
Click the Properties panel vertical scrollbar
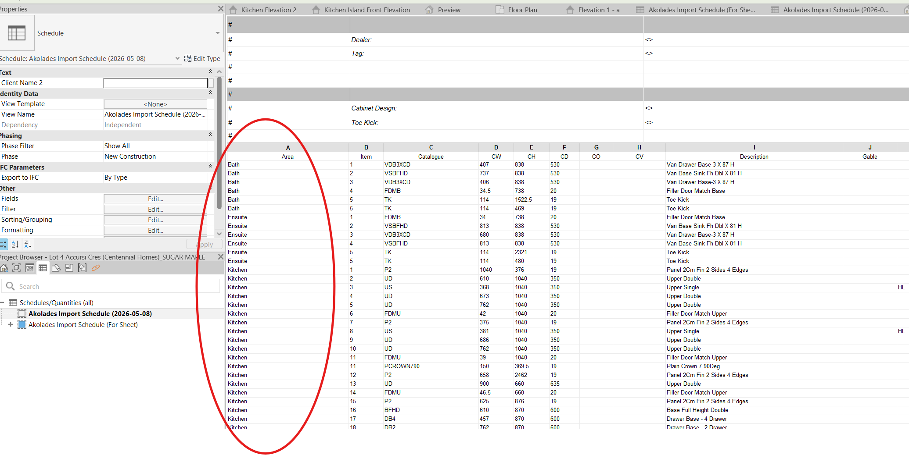219,142
